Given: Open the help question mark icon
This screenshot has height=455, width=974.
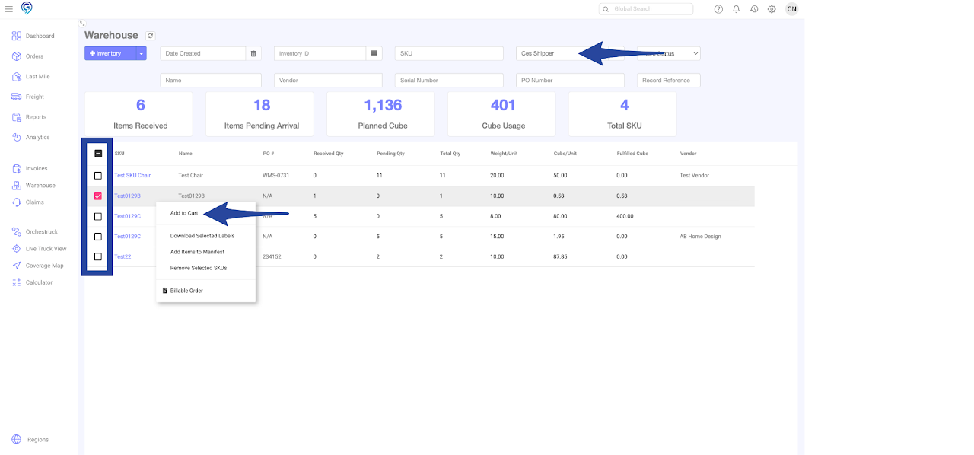Looking at the screenshot, I should 718,9.
